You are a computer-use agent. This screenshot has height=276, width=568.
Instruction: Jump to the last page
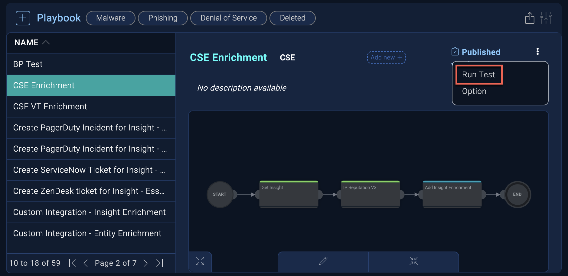click(160, 263)
